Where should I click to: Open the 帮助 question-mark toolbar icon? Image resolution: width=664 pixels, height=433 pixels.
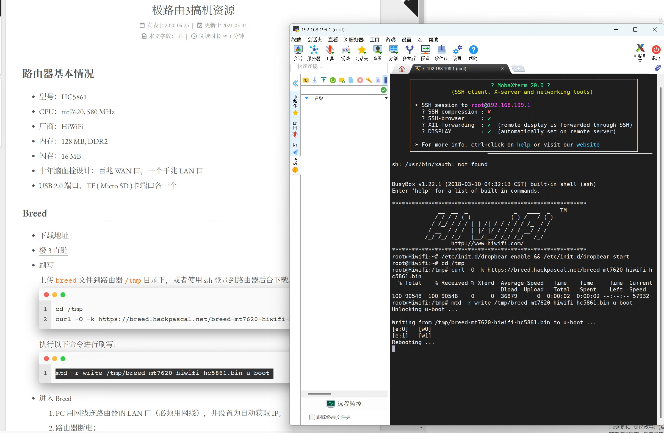pos(473,53)
